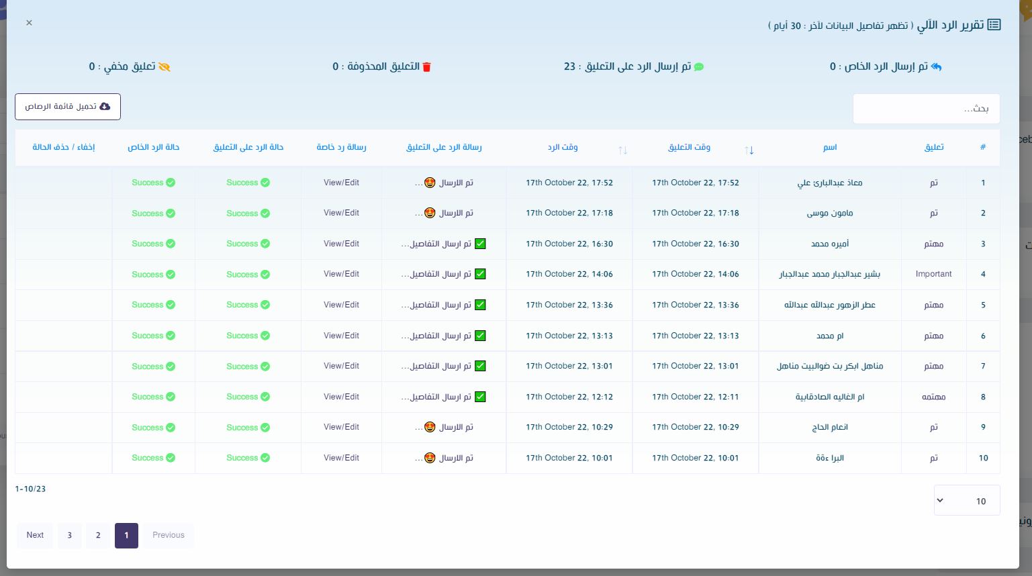Click the search input field
Image resolution: width=1032 pixels, height=576 pixels.
(x=926, y=109)
